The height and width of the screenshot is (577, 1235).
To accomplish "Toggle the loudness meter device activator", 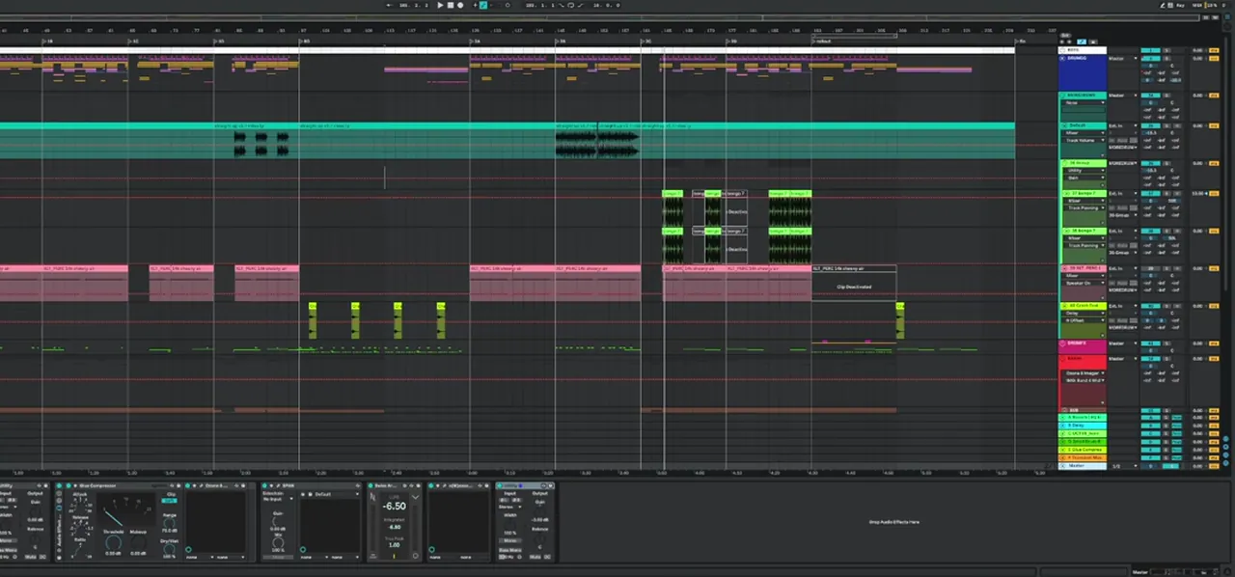I will [370, 485].
